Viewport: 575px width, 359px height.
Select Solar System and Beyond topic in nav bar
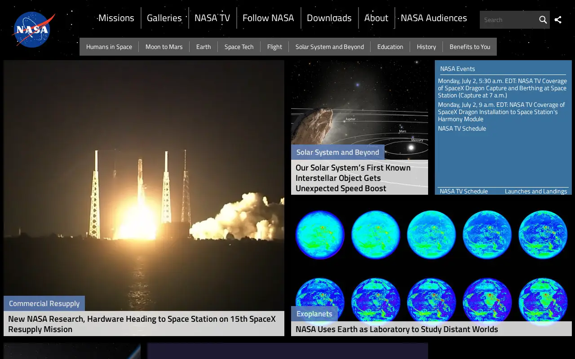pyautogui.click(x=330, y=47)
